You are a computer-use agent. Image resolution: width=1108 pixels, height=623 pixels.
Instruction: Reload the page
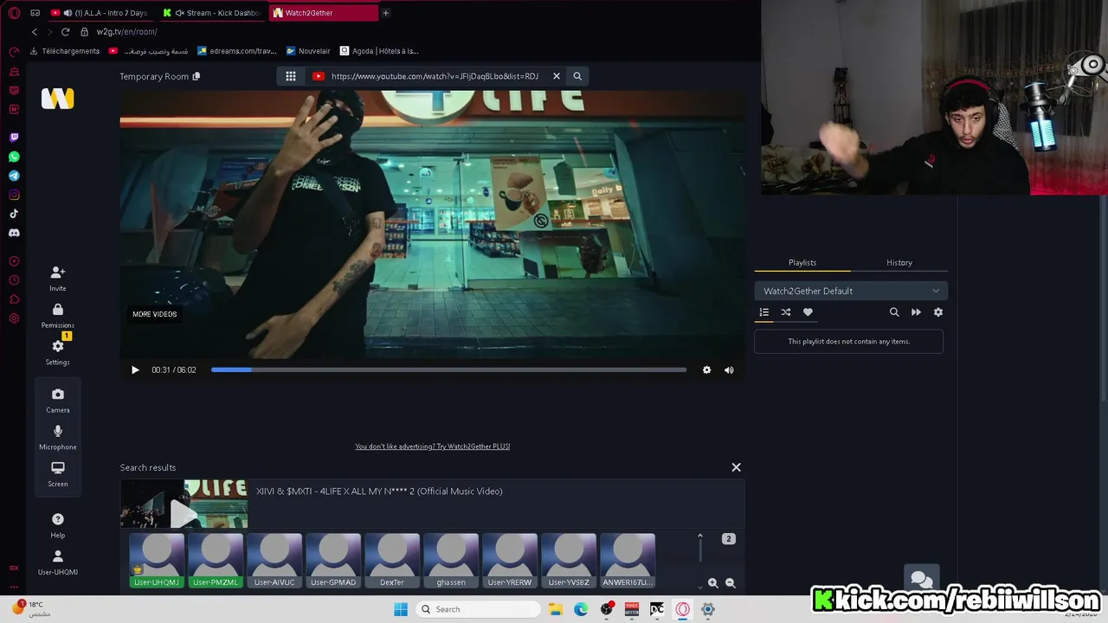[65, 32]
